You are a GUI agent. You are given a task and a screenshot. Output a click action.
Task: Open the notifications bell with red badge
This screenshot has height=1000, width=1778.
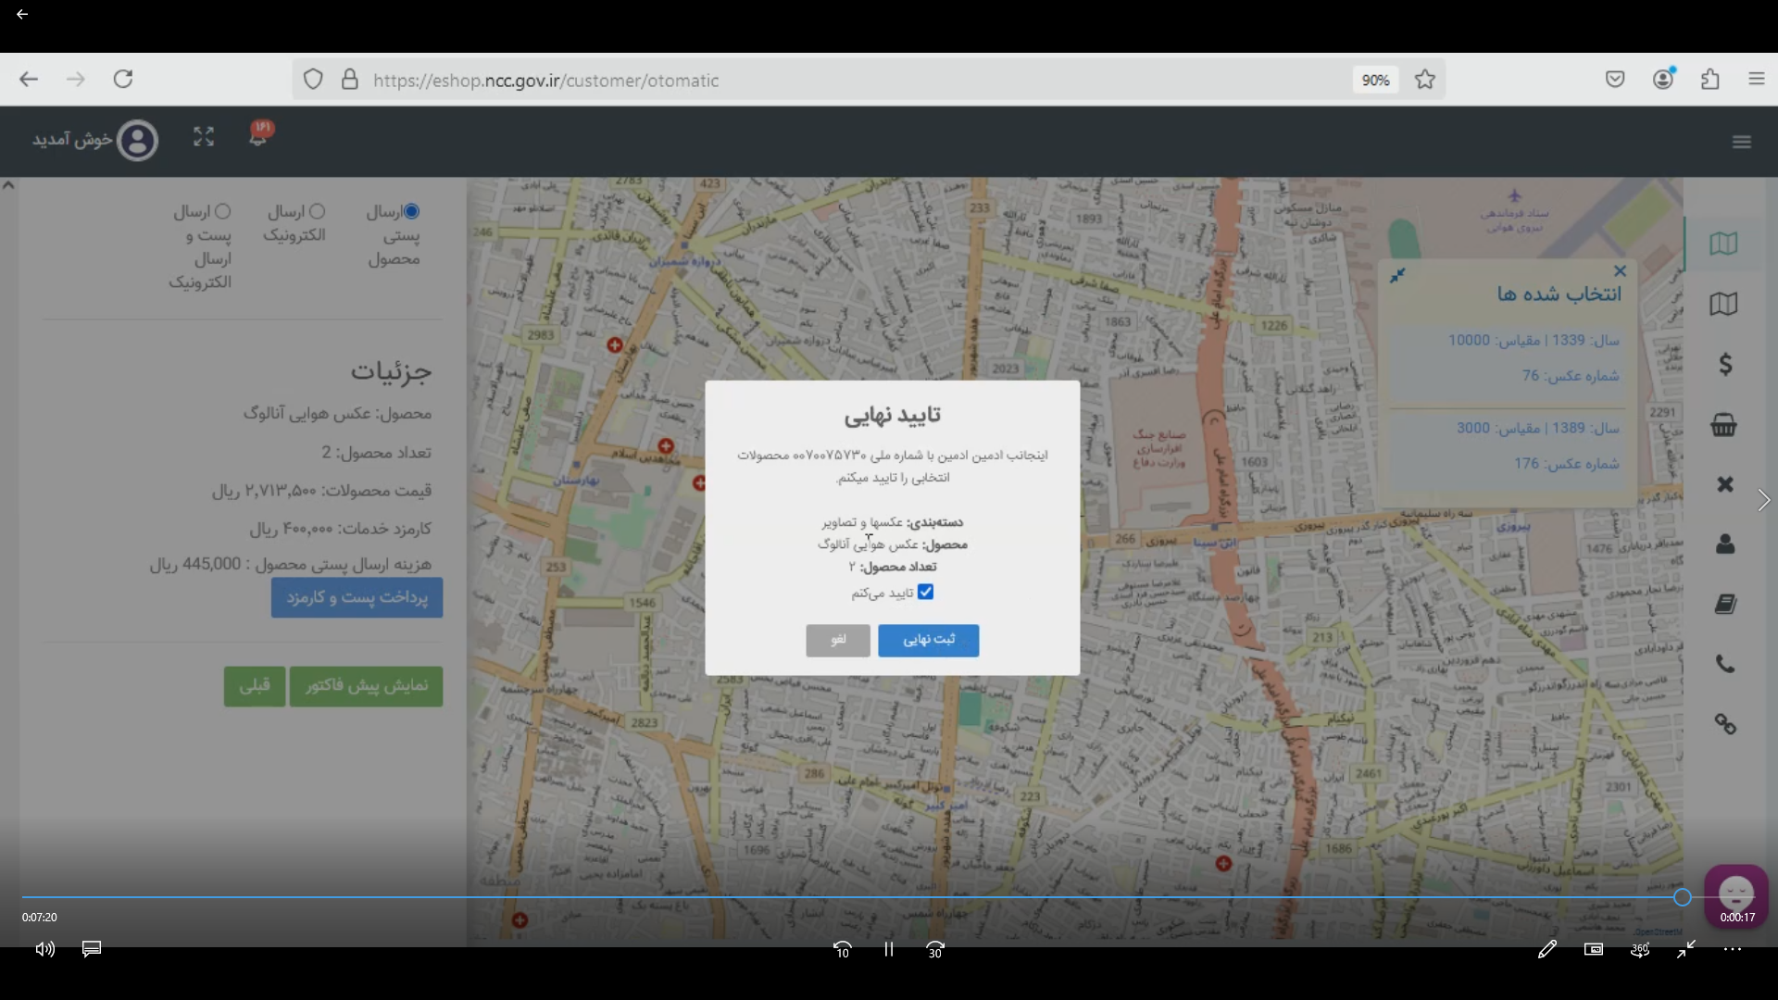258,135
